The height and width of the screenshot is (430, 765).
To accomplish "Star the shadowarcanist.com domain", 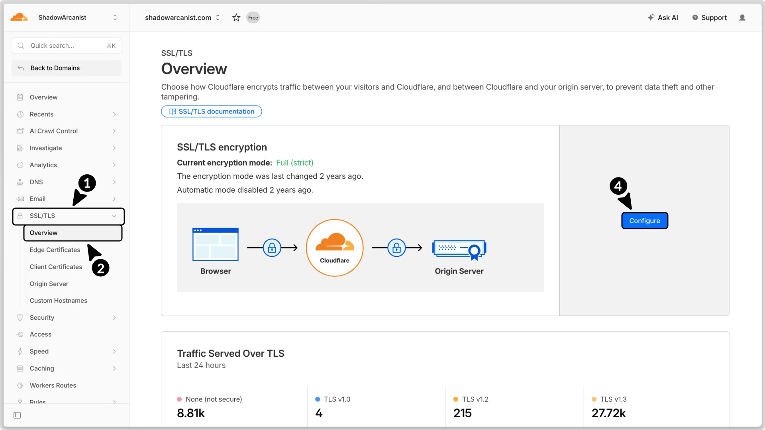I will [x=236, y=18].
